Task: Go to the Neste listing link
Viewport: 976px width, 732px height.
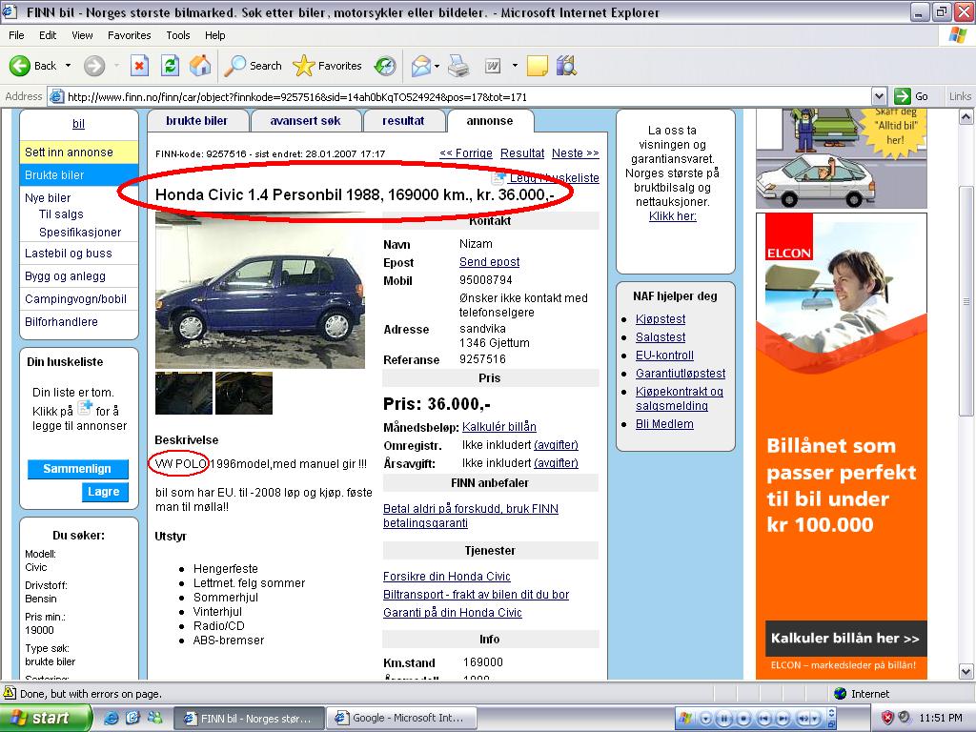Action: (x=575, y=153)
